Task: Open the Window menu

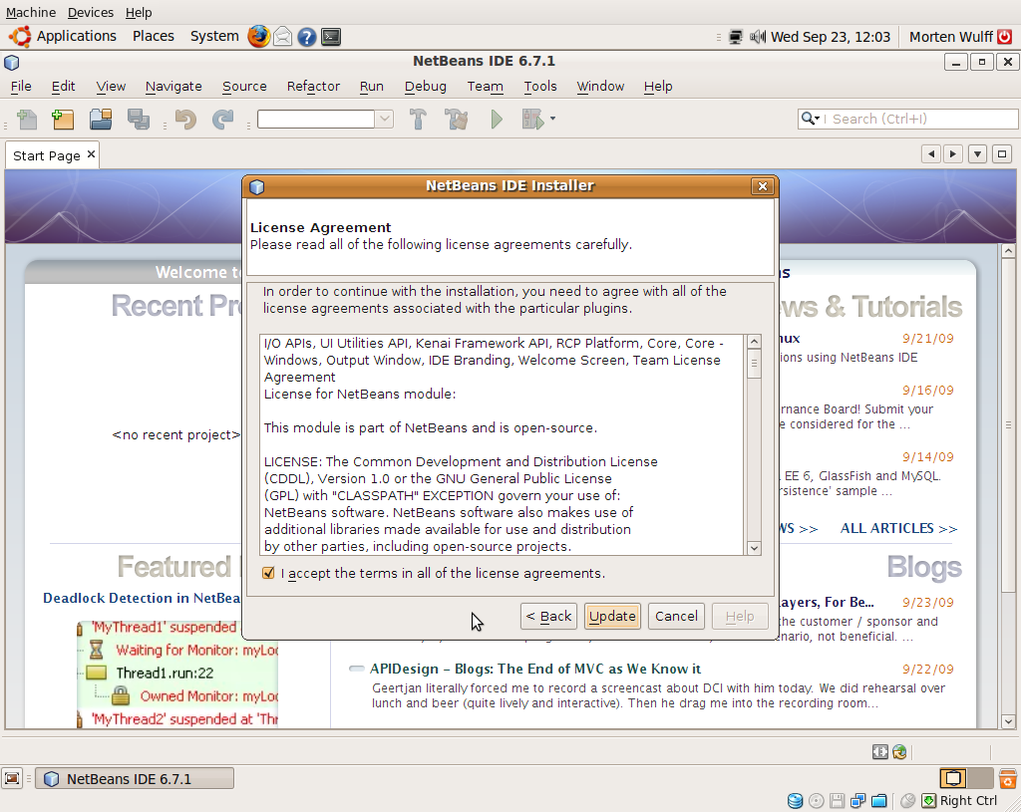Action: (x=600, y=86)
